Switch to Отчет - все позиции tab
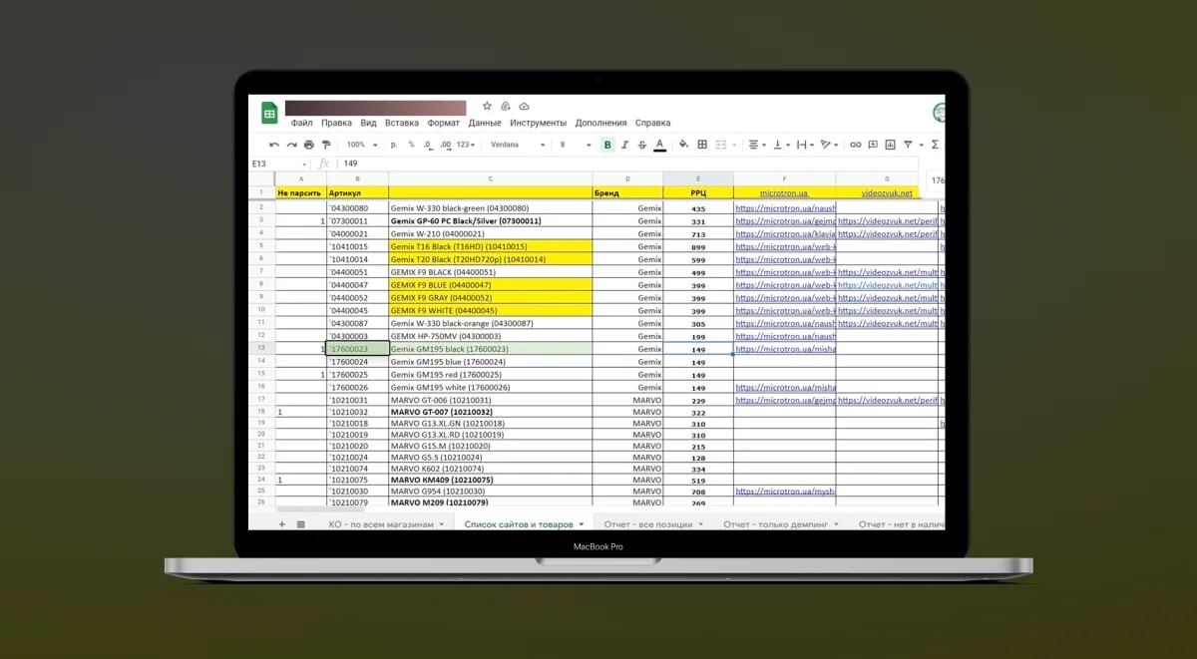This screenshot has height=659, width=1197. 653,523
